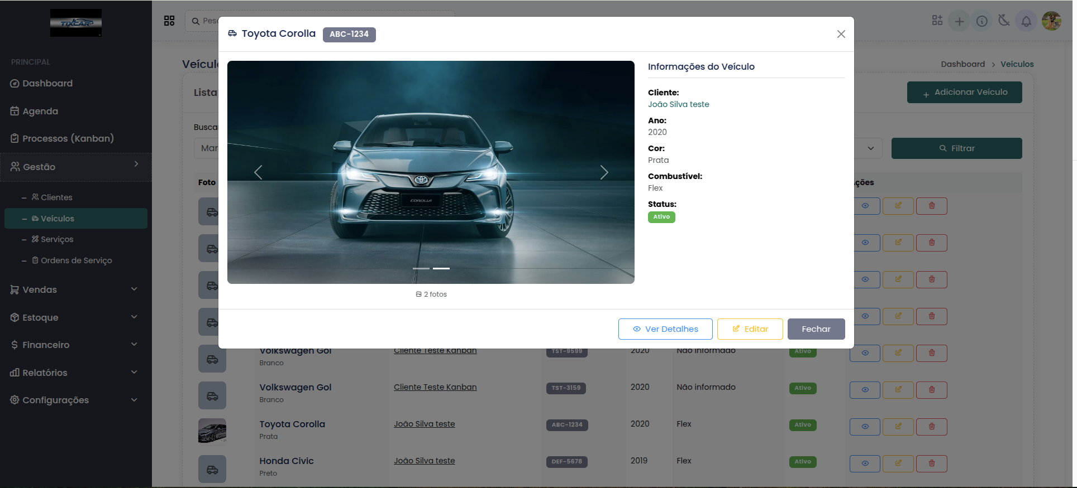This screenshot has height=488, width=1077.
Task: Delete Honda Civic with trash icon
Action: [x=931, y=463]
